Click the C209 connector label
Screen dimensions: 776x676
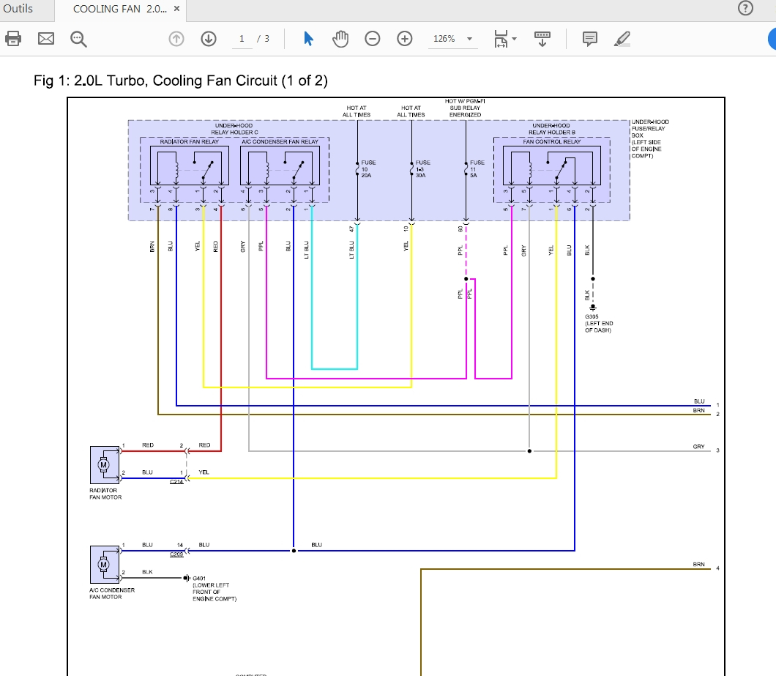(176, 554)
